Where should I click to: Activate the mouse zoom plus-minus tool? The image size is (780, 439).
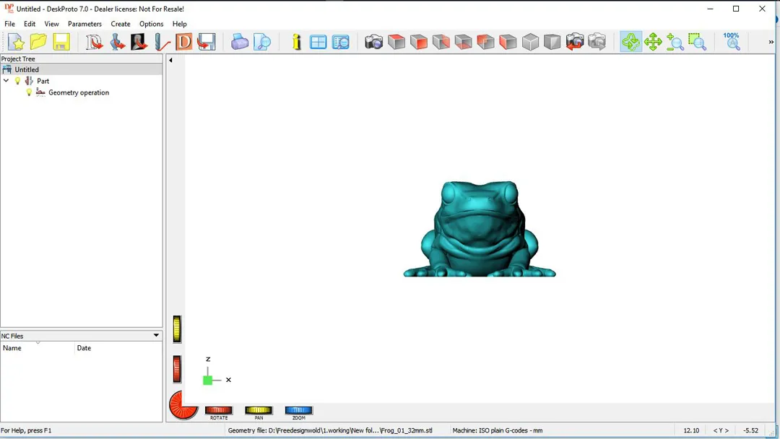[675, 42]
